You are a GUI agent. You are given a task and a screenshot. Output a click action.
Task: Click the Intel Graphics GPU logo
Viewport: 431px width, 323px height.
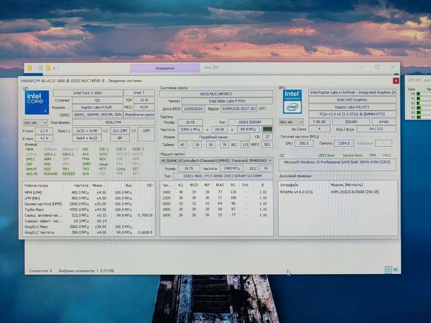292,101
